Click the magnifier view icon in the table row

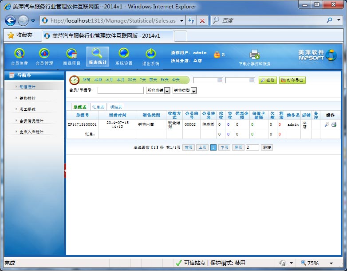coord(327,124)
